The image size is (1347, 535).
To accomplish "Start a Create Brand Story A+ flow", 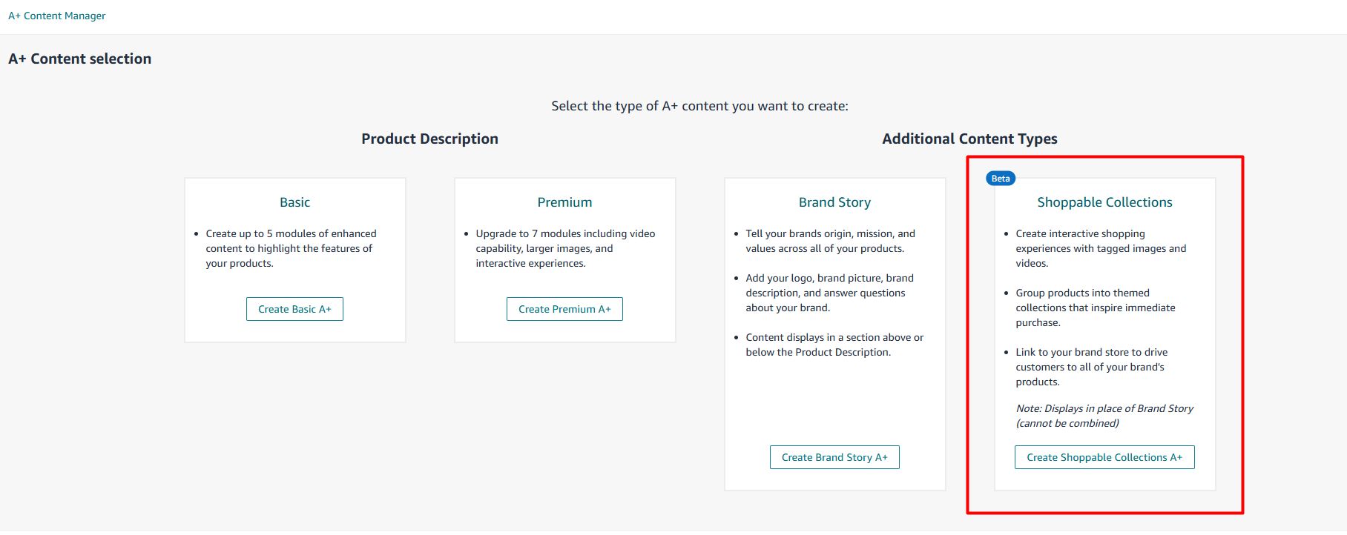I will pyautogui.click(x=834, y=457).
